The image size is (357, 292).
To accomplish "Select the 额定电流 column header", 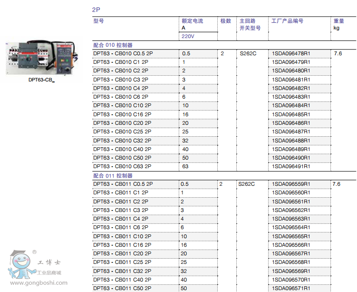I will coord(193,21).
